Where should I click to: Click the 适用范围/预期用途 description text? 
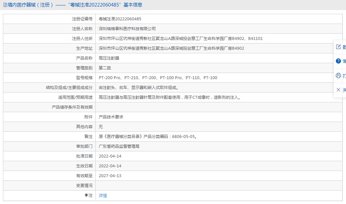[170, 97]
